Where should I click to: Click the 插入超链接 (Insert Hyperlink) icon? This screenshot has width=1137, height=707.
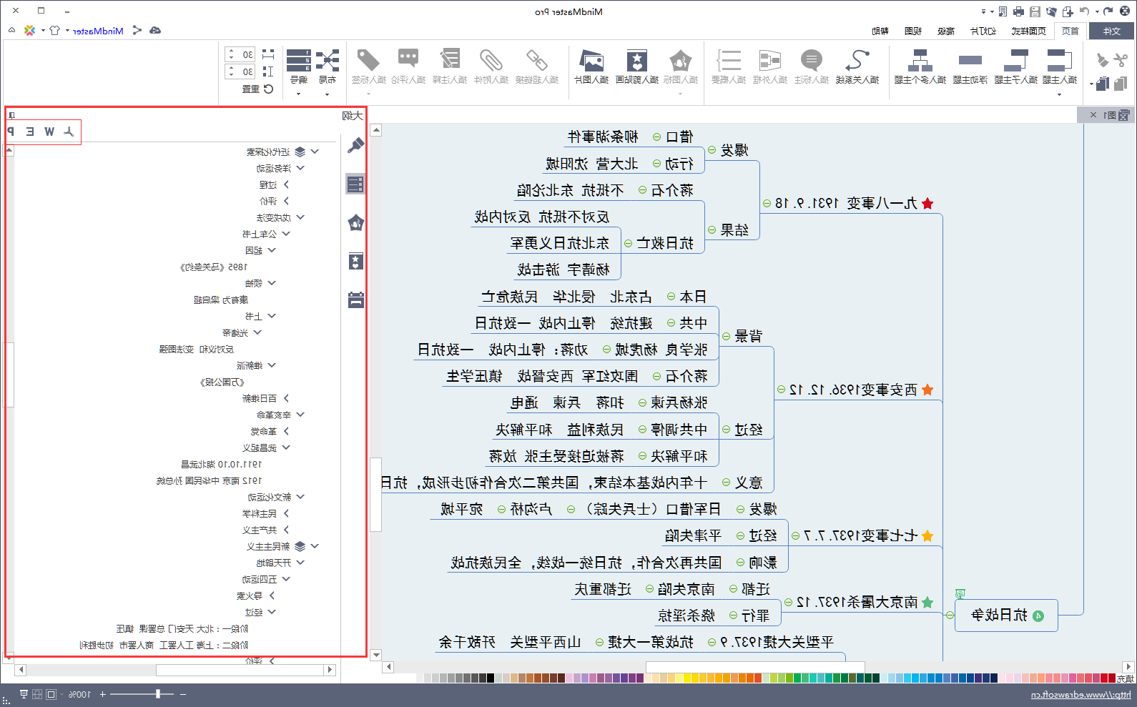click(x=536, y=59)
